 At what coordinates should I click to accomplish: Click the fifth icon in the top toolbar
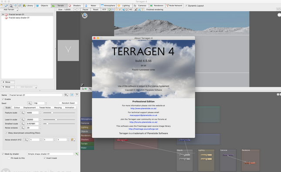[x=20, y=6]
